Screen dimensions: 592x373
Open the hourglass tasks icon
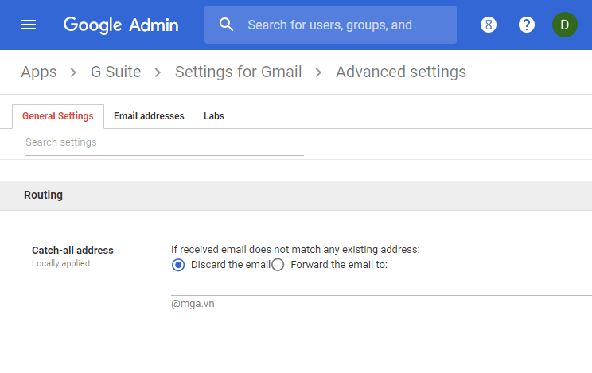489,25
